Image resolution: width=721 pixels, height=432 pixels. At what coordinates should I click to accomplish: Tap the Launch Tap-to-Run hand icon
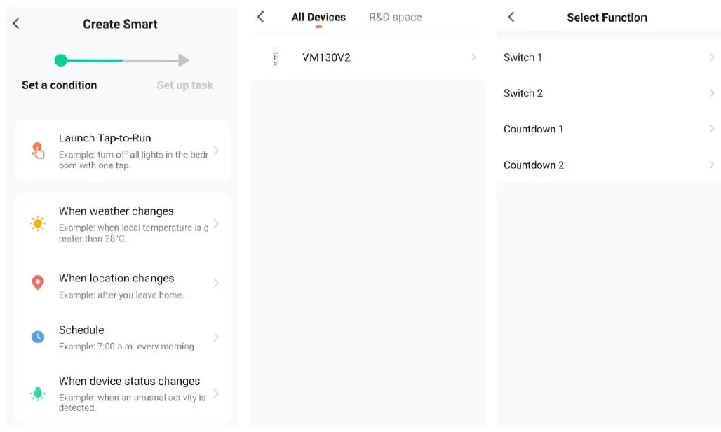[x=38, y=151]
